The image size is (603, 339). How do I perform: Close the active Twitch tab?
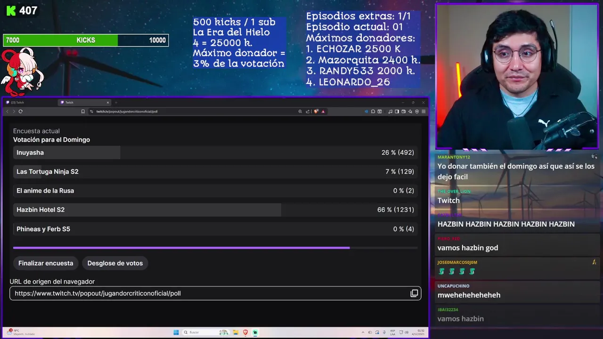click(x=108, y=103)
